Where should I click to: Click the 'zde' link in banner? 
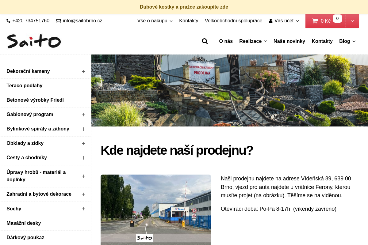coord(224,7)
